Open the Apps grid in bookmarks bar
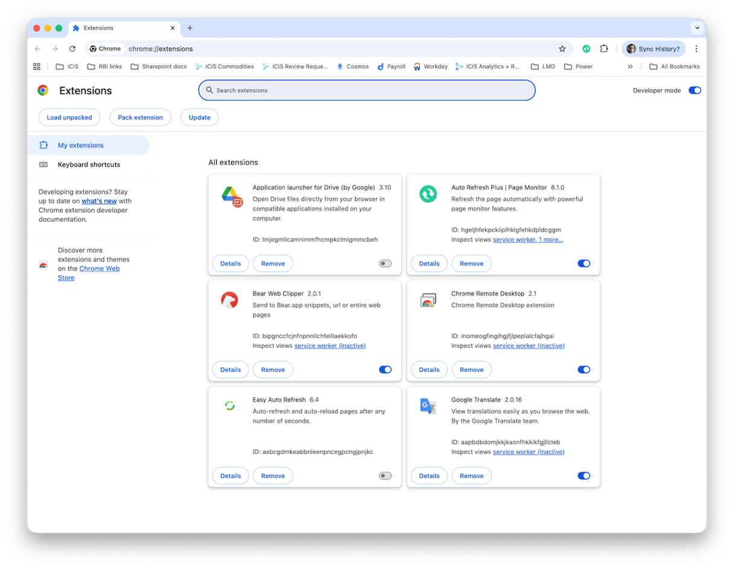The height and width of the screenshot is (569, 734). pyautogui.click(x=37, y=66)
